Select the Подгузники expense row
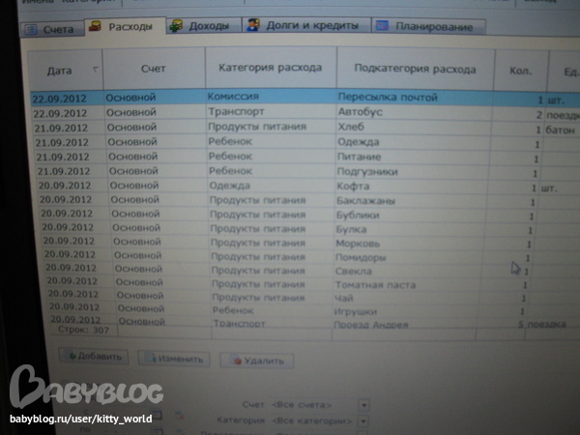 pyautogui.click(x=290, y=171)
